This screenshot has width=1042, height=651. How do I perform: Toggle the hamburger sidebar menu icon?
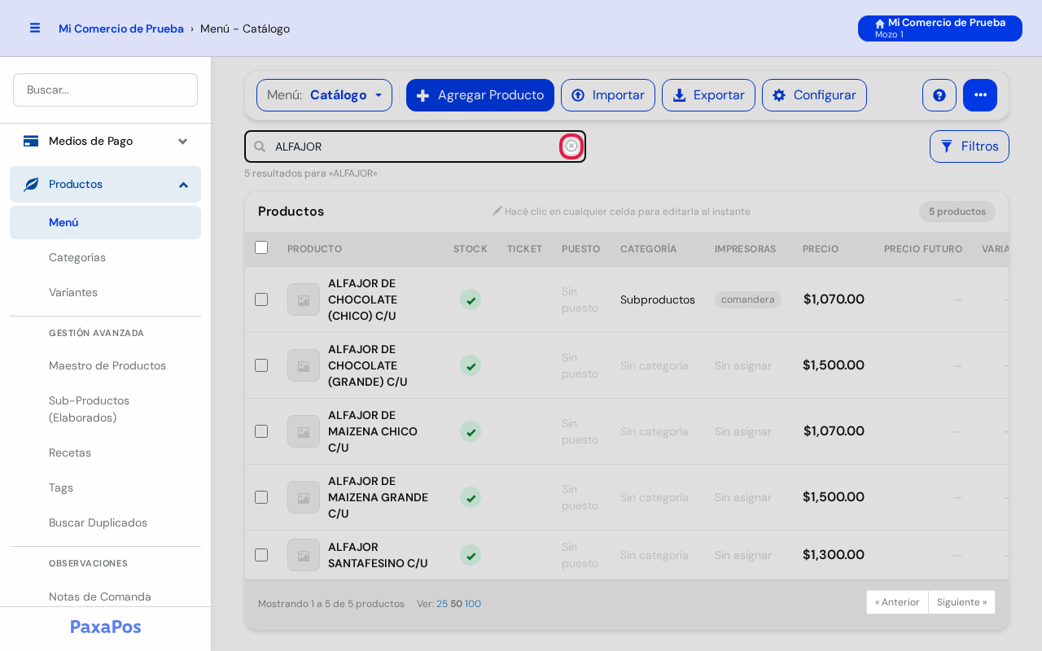click(35, 28)
